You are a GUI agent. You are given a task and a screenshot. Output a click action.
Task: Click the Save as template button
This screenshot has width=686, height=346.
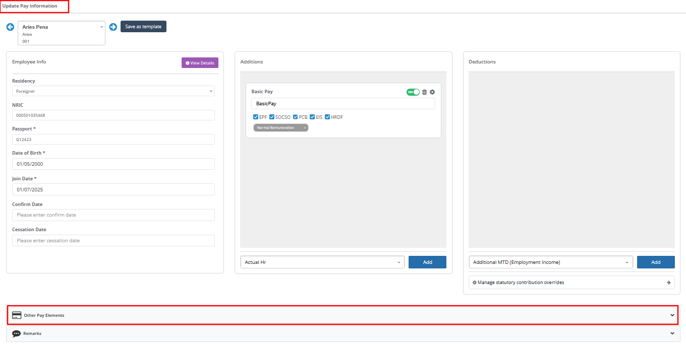[143, 27]
